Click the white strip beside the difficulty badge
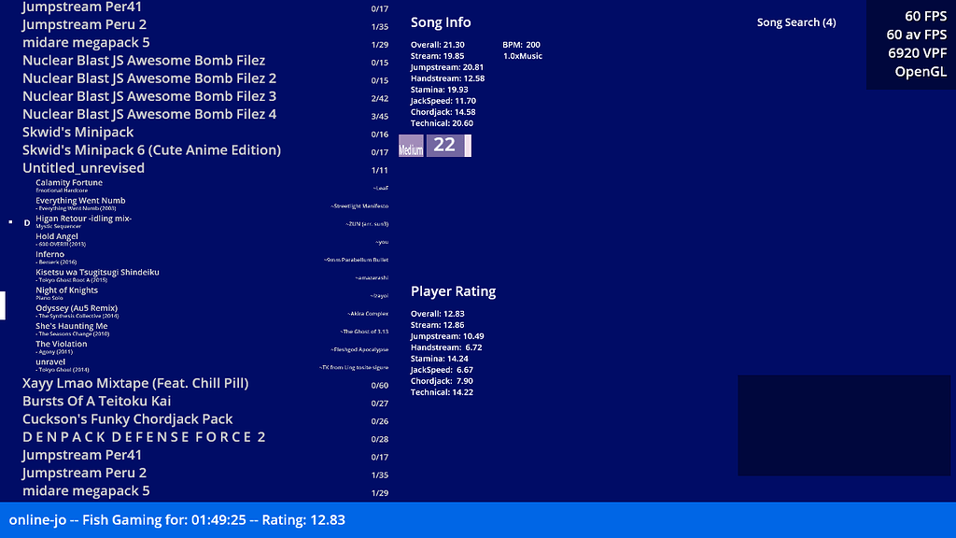The image size is (956, 538). point(468,146)
